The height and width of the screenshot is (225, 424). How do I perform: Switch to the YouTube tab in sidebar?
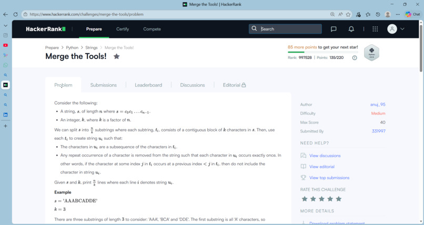pos(5,45)
